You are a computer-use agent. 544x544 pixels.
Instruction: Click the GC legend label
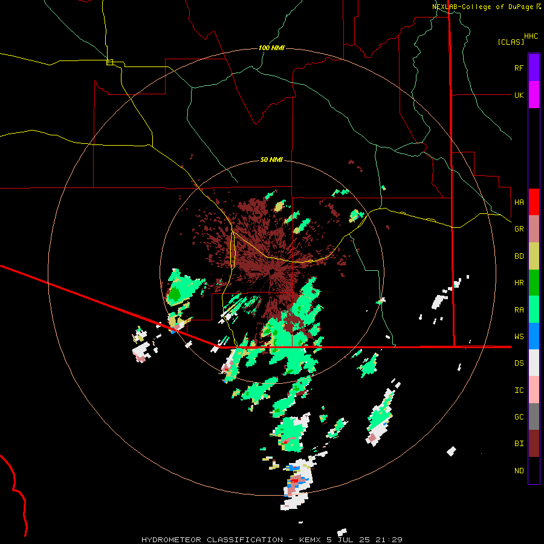519,416
